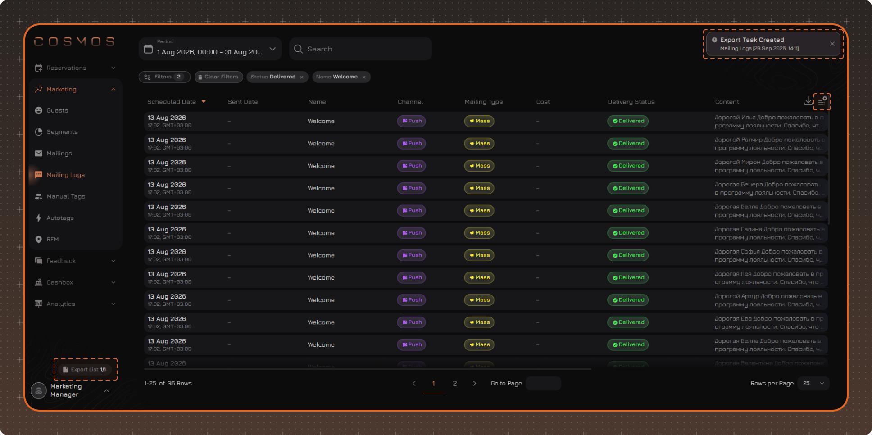The height and width of the screenshot is (435, 872).
Task: Click the search magnifier icon
Action: (298, 49)
